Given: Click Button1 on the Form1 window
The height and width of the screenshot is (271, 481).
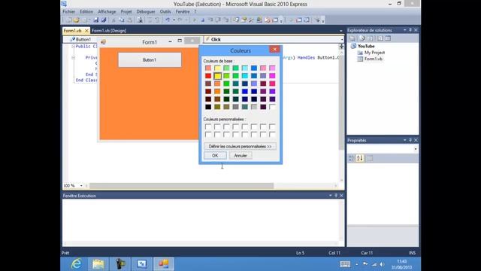Looking at the screenshot, I should (x=150, y=60).
